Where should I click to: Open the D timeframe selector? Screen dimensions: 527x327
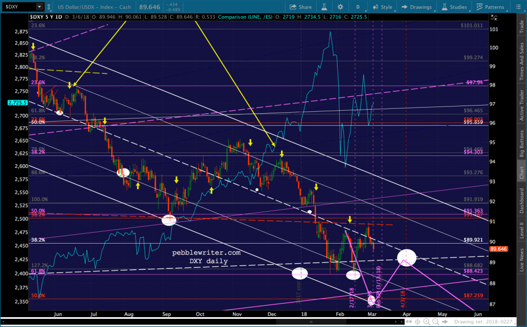click(x=358, y=7)
